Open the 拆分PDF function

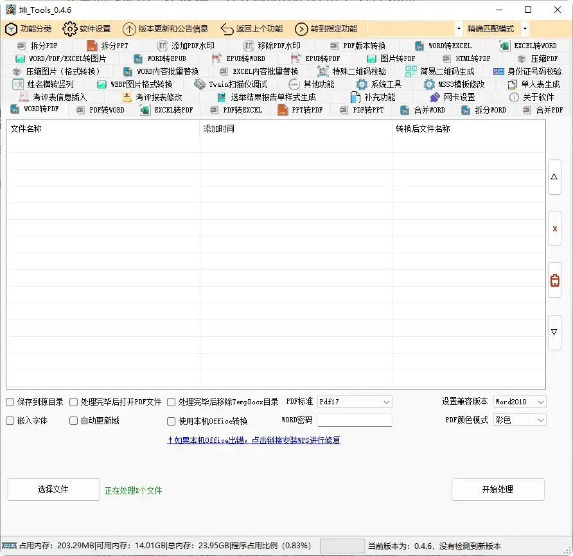39,45
